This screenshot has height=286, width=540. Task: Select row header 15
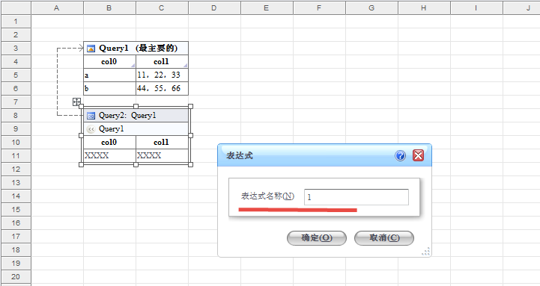pyautogui.click(x=16, y=209)
